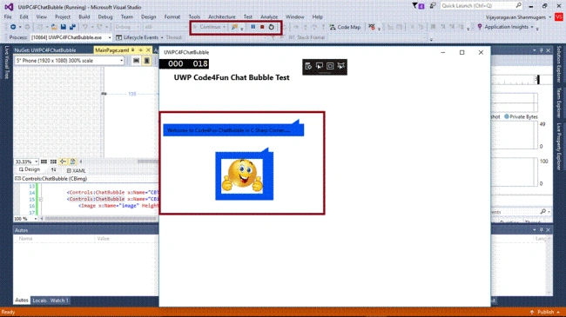Click the smiley image chat bubble in app

(245, 175)
